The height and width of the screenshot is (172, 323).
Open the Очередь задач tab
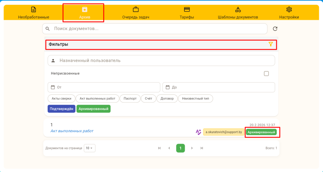(x=136, y=13)
